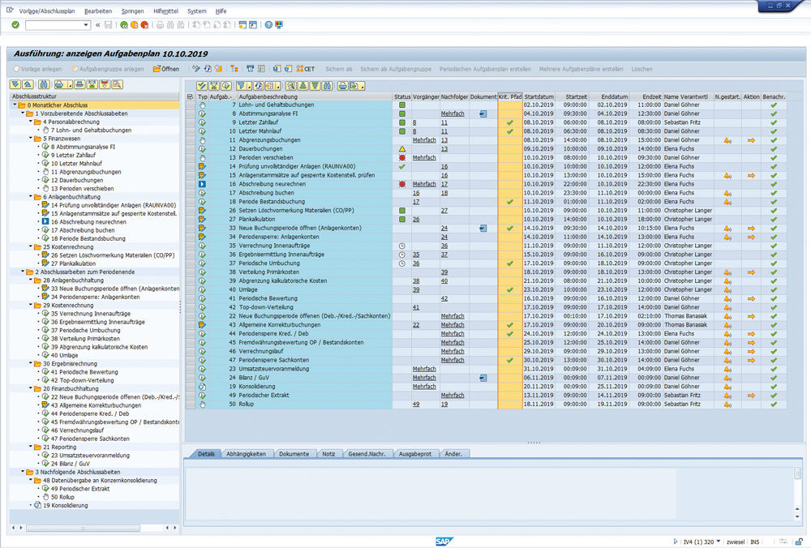Click action arrow in Abgrenzungsbuchungen row
This screenshot has width=811, height=548.
[751, 140]
